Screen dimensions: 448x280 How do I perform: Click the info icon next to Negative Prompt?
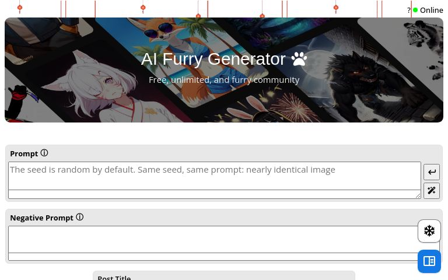[80, 217]
